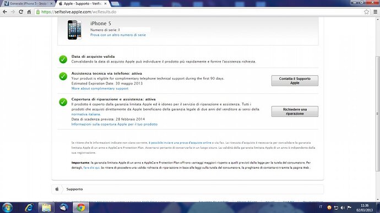This screenshot has height=213, width=380.
Task: Click the orange circular tray icon
Action: coord(329,208)
